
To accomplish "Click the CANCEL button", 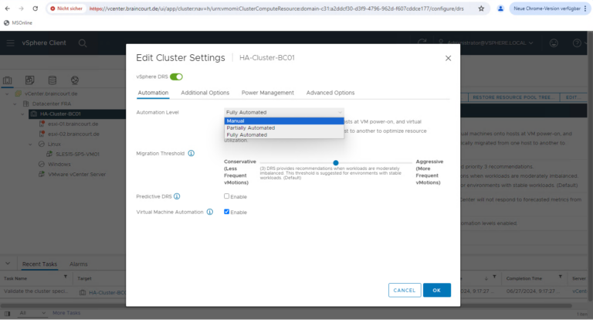I will tap(405, 291).
